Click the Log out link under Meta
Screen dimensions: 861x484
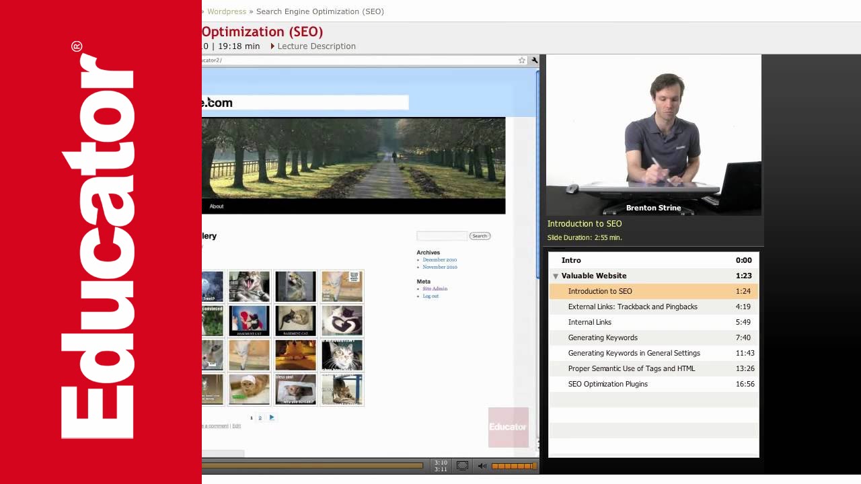(x=430, y=296)
